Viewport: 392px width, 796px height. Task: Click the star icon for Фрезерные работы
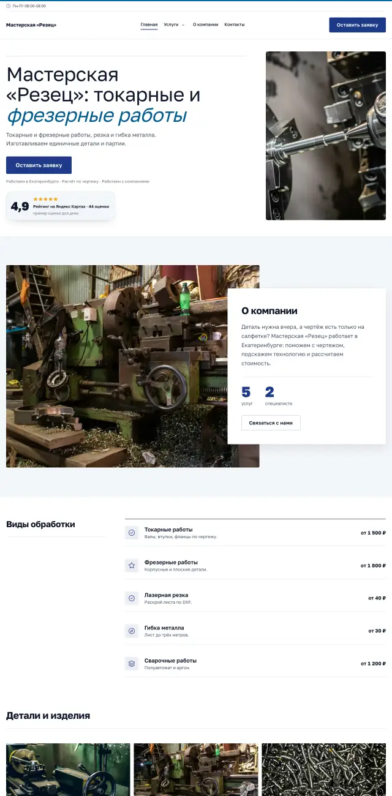132,566
